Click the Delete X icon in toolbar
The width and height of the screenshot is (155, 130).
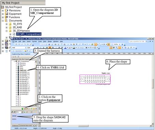point(77,44)
